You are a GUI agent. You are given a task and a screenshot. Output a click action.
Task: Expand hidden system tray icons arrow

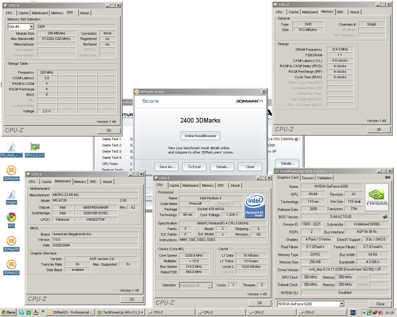pos(364,313)
